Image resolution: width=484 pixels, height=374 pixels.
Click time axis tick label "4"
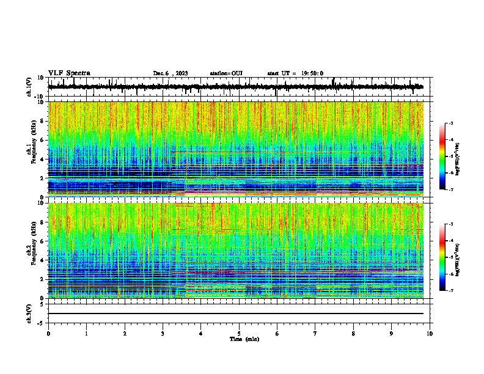coord(201,334)
